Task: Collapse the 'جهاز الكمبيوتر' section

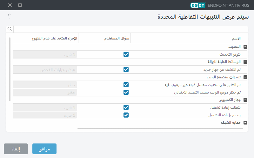Action: pos(245,100)
